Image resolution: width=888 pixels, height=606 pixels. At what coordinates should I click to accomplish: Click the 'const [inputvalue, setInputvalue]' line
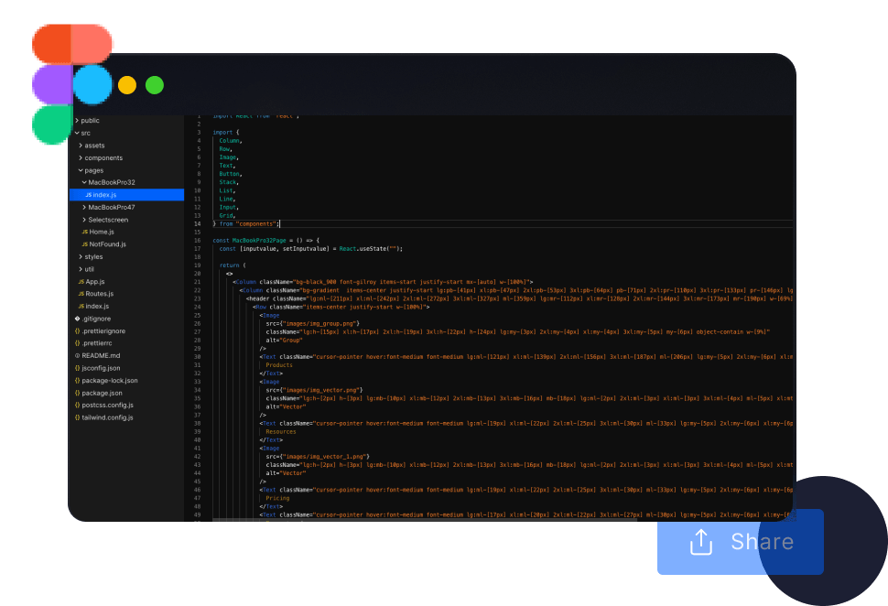click(311, 249)
